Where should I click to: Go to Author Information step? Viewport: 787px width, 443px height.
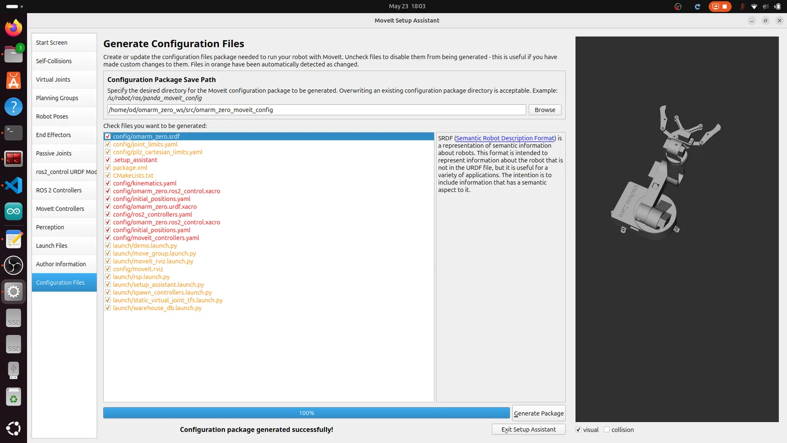64,264
